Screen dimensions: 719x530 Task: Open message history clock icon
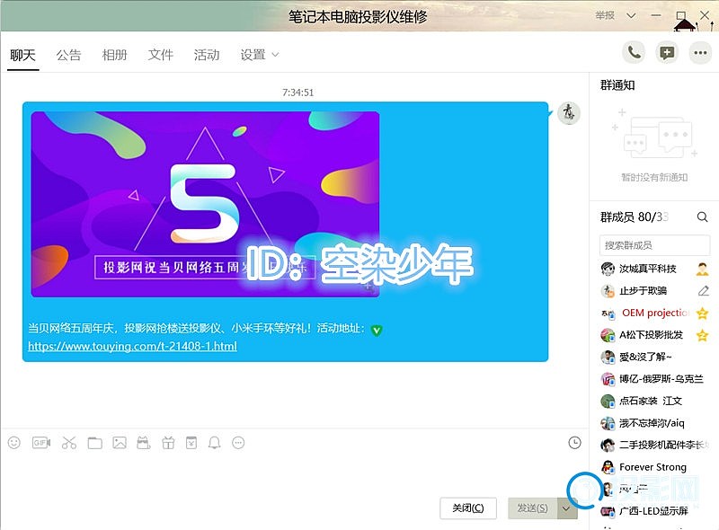coord(574,443)
